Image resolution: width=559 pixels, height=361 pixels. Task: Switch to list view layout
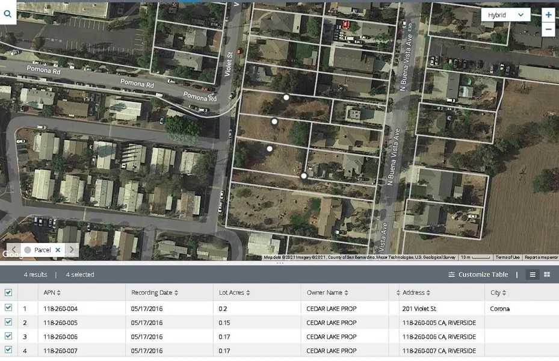532,274
